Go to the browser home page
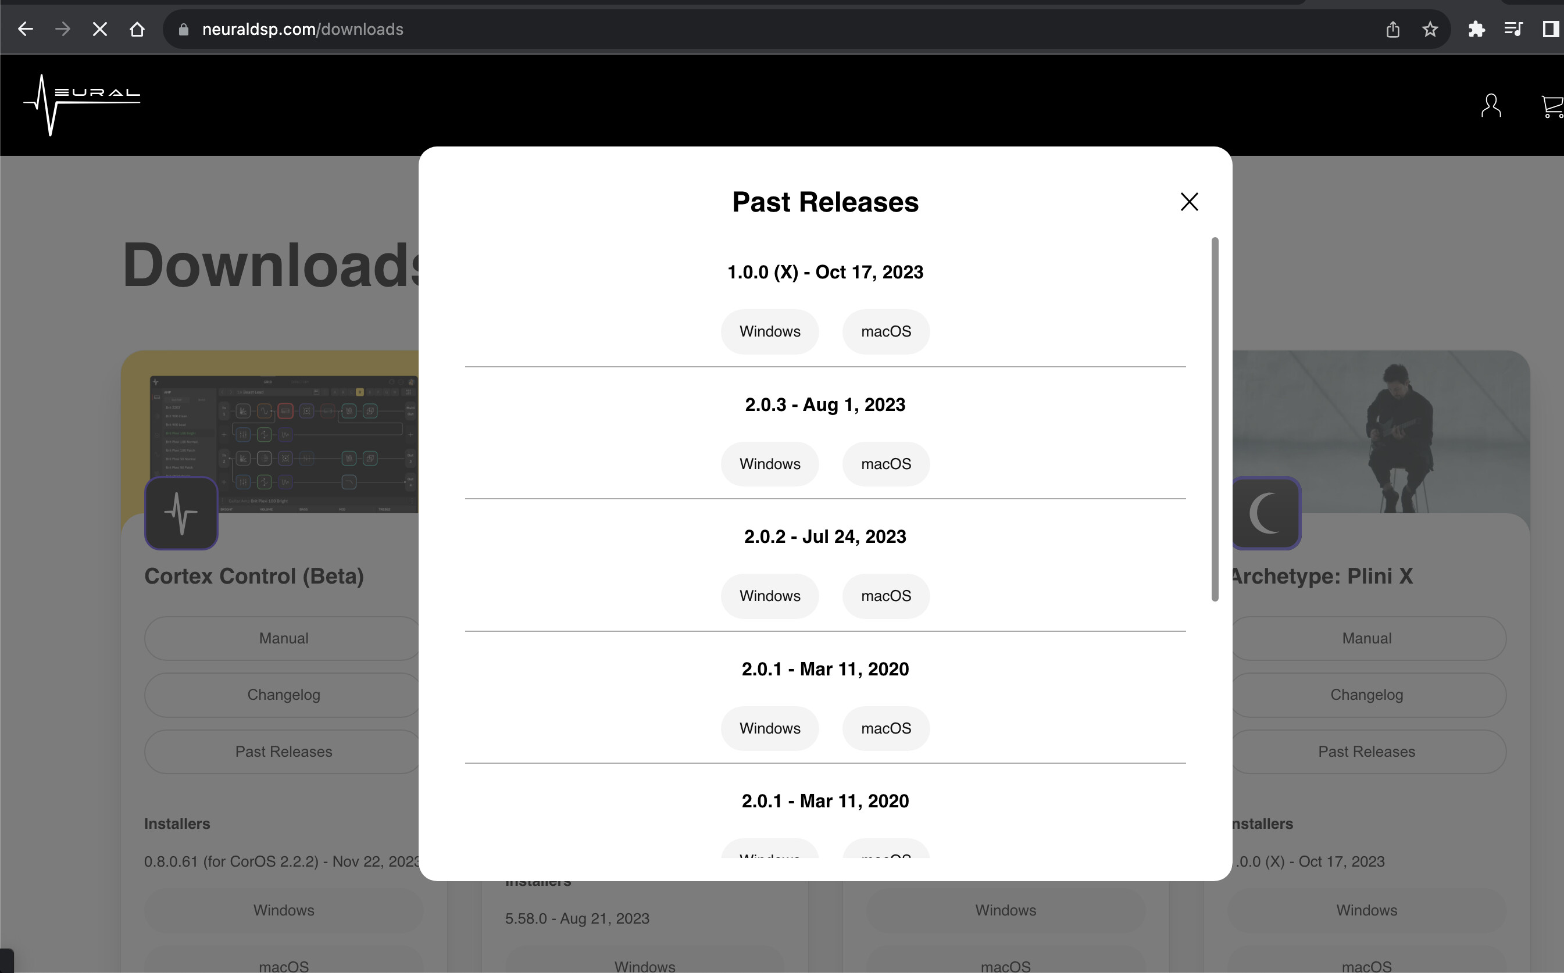This screenshot has width=1564, height=973. tap(137, 29)
